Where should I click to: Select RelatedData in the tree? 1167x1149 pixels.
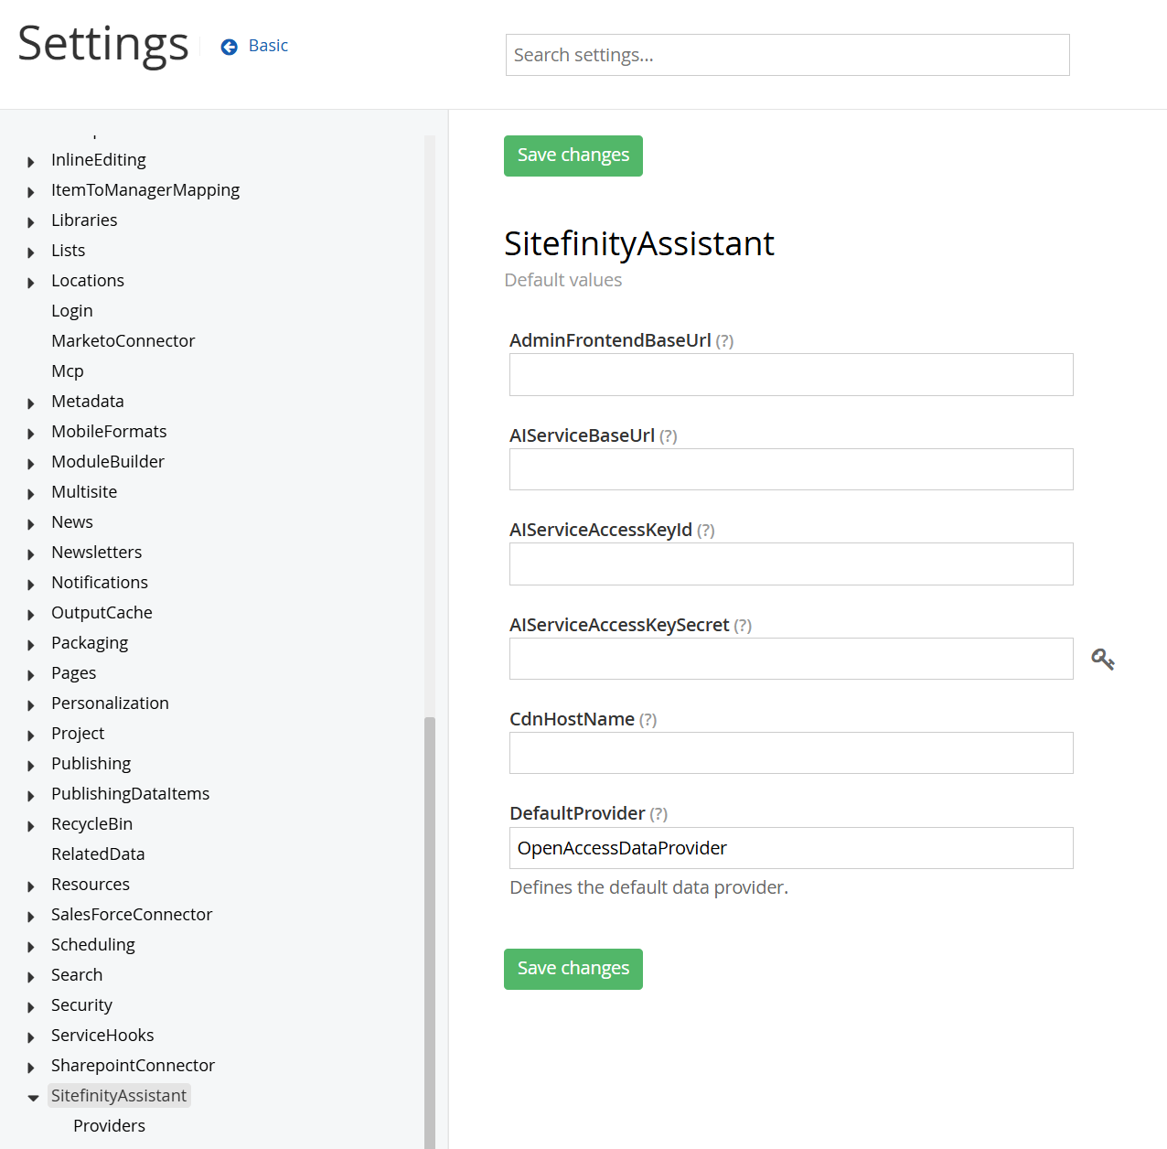98,854
